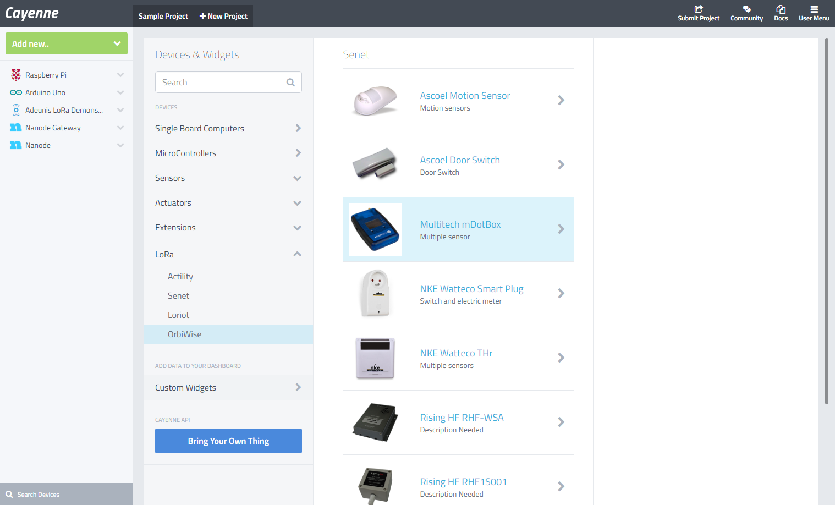Collapse the LoRa category
This screenshot has height=505, width=835.
click(228, 254)
